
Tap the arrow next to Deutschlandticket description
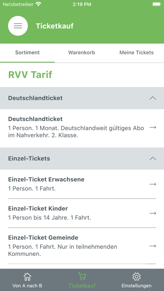[x=153, y=128]
